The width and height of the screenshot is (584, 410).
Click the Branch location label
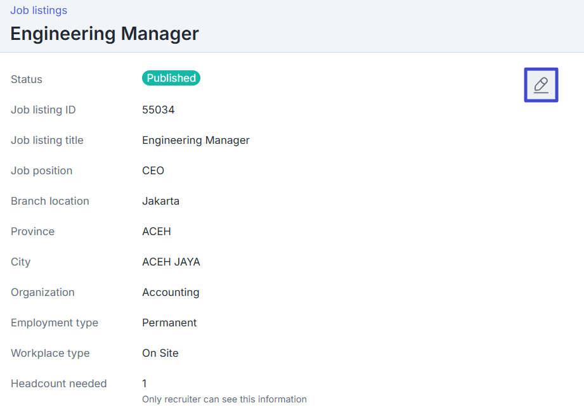50,201
